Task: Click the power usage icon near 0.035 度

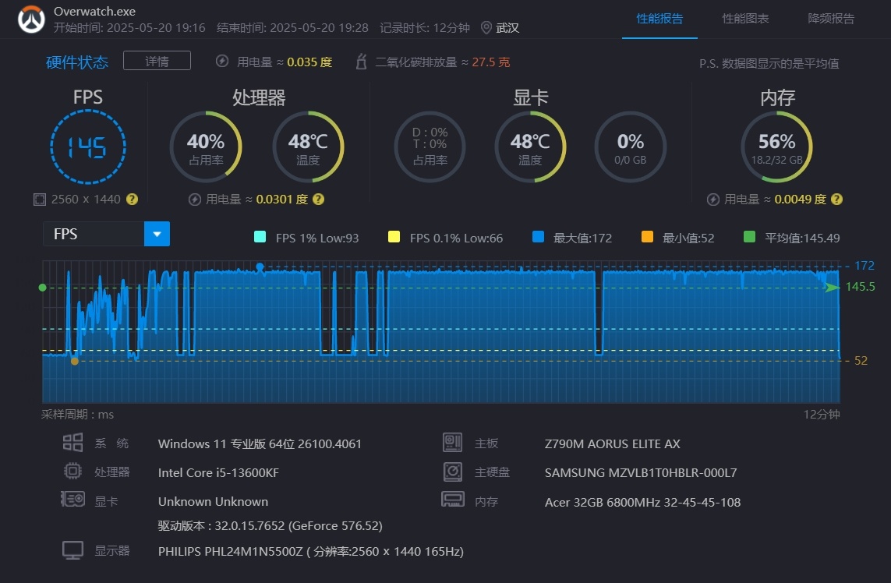Action: click(222, 62)
